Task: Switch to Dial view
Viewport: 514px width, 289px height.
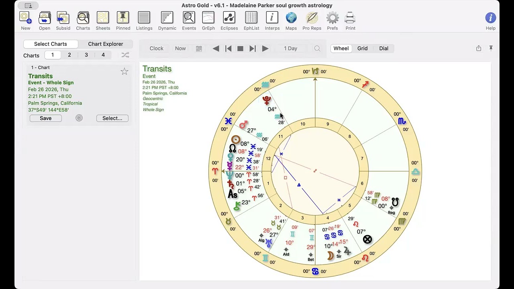Action: click(x=384, y=48)
